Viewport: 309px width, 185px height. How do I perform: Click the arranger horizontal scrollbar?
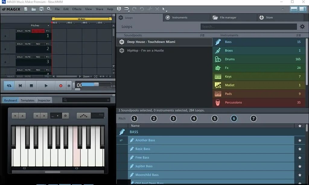[x=67, y=76]
